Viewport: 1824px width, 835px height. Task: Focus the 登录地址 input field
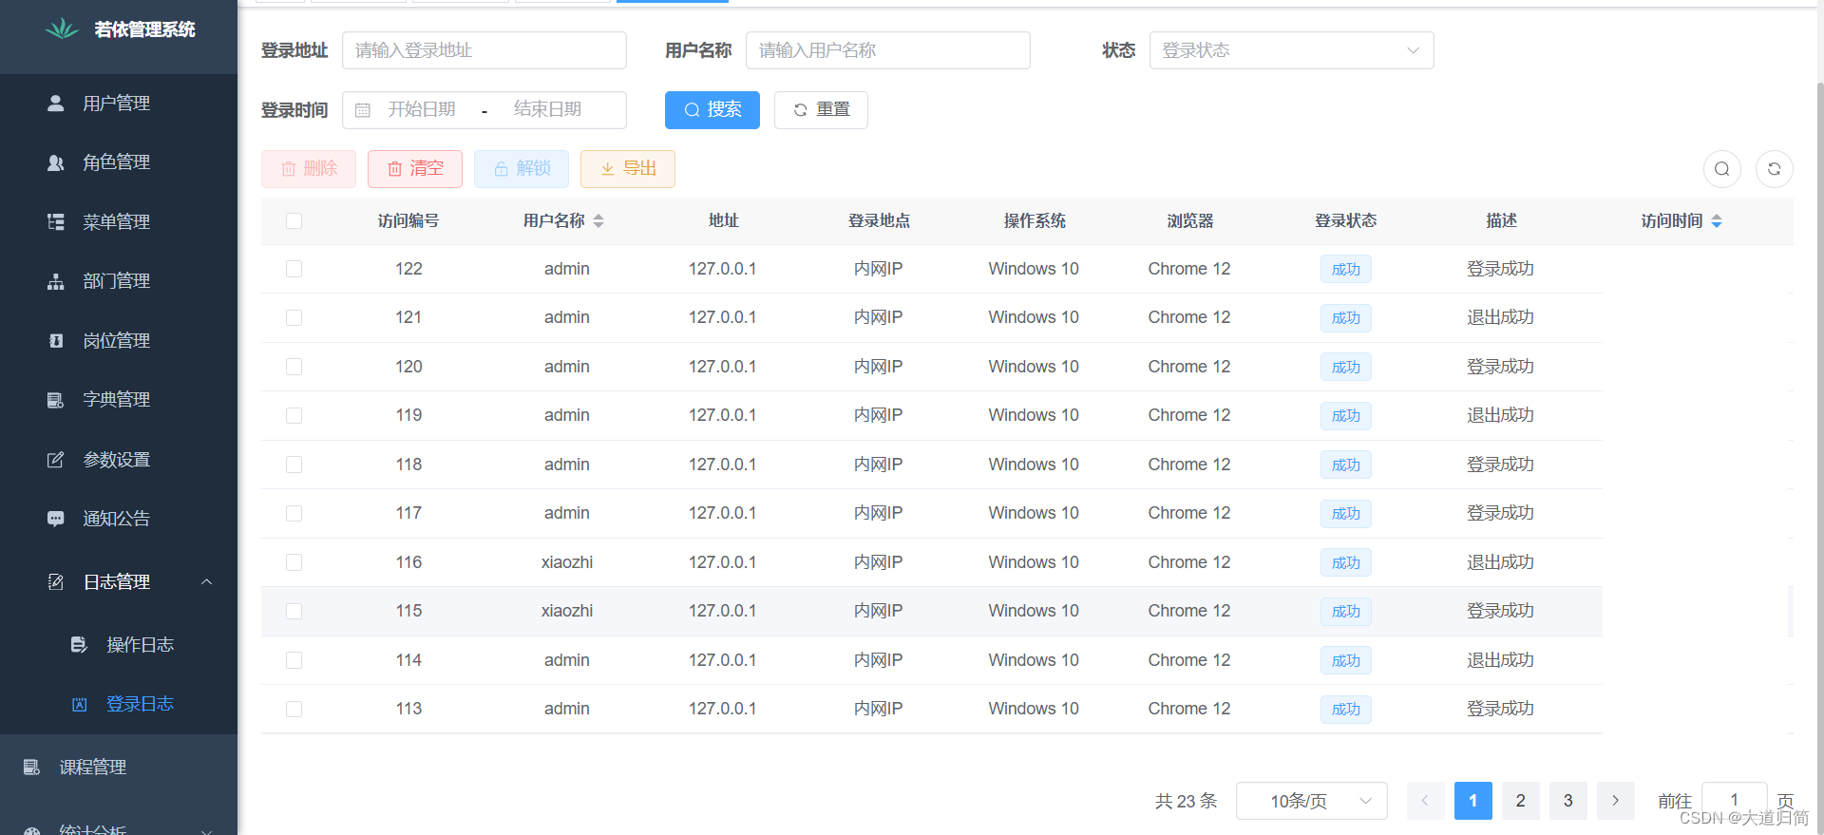pos(484,50)
